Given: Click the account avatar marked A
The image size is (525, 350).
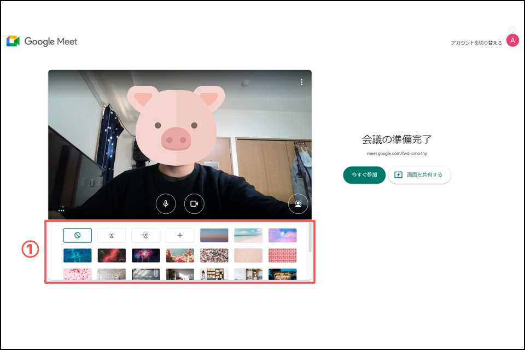Looking at the screenshot, I should tap(512, 40).
